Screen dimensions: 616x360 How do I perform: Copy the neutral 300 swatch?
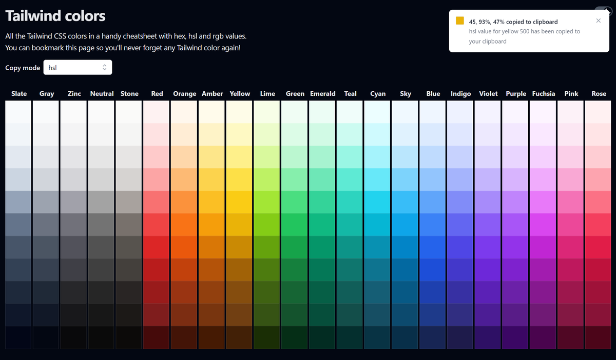point(102,179)
